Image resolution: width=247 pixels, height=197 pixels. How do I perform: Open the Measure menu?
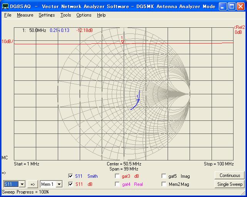(x=25, y=15)
